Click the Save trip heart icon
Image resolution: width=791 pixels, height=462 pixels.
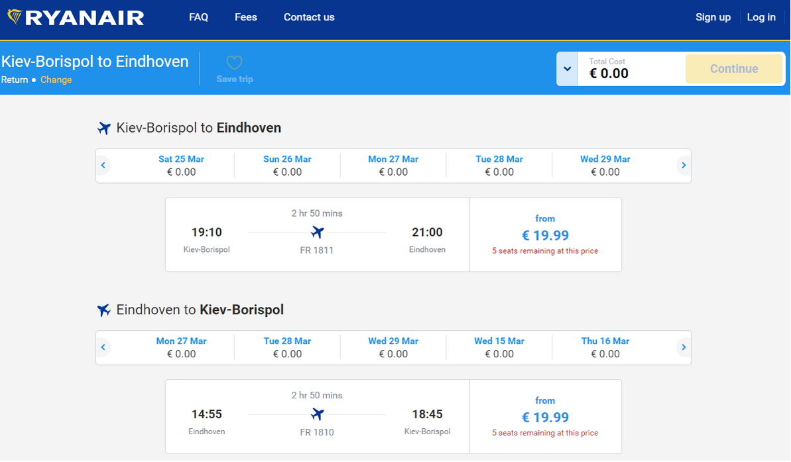pos(234,63)
